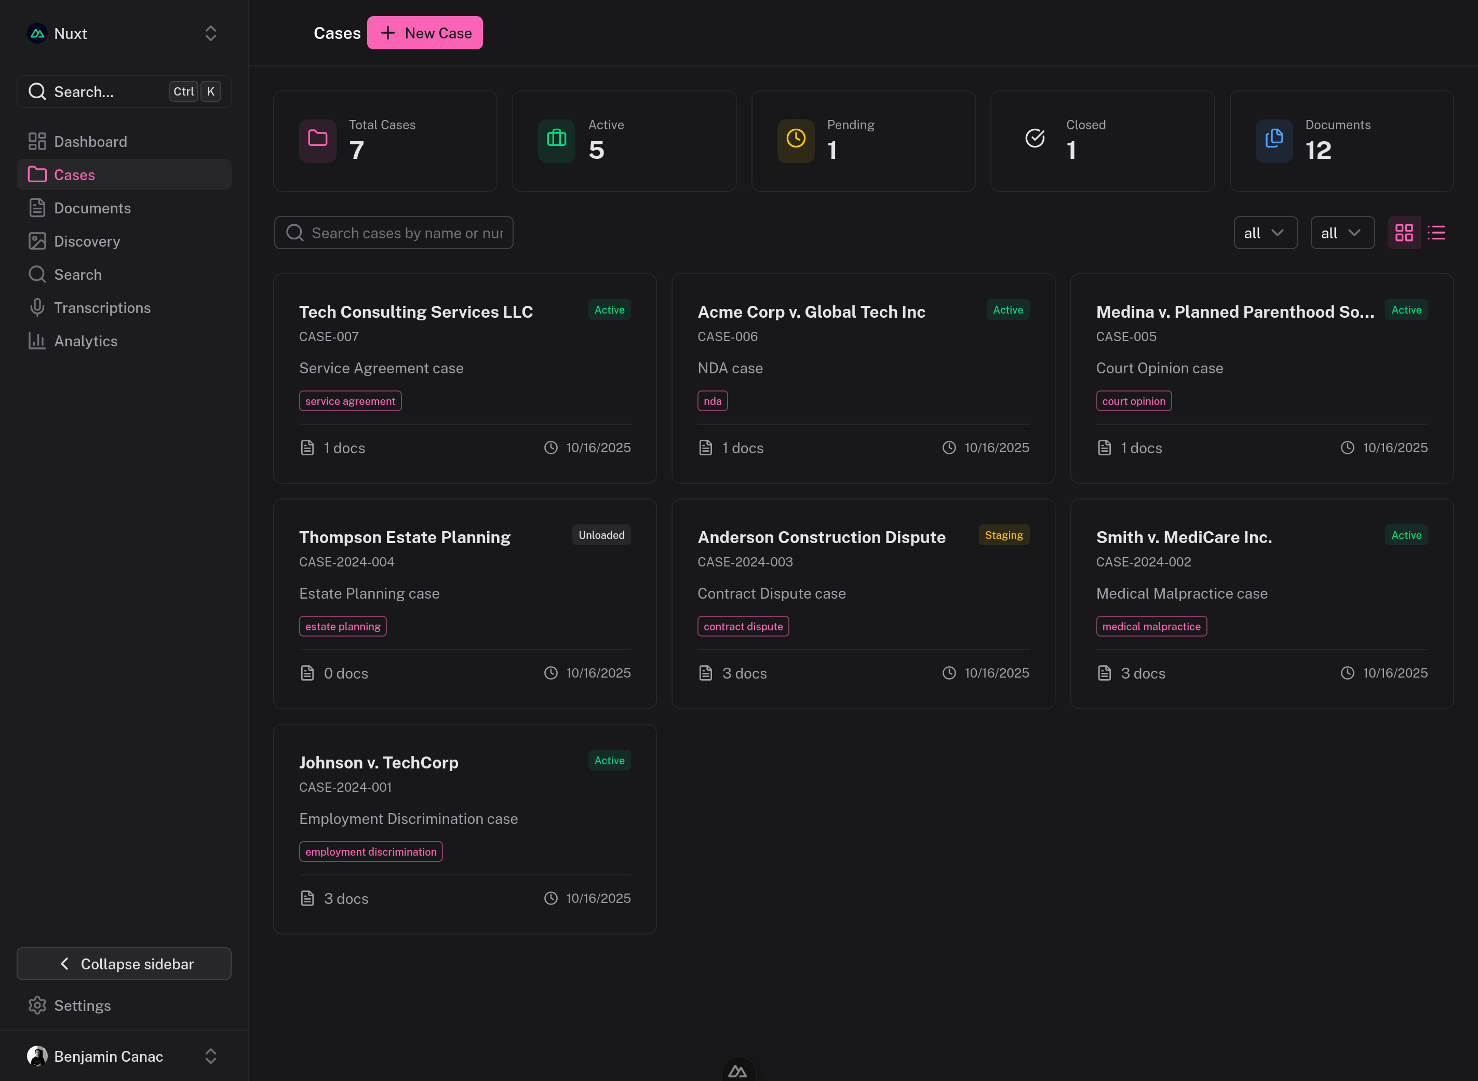The image size is (1478, 1081).
Task: Switch to list view layout
Action: [x=1436, y=233]
